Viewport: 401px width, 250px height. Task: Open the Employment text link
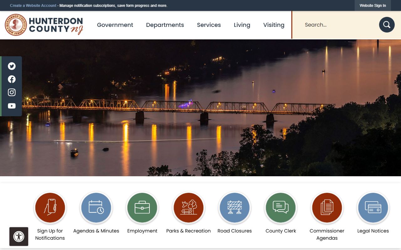click(x=142, y=231)
